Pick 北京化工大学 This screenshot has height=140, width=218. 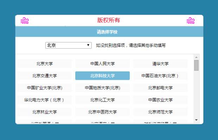click(102, 100)
